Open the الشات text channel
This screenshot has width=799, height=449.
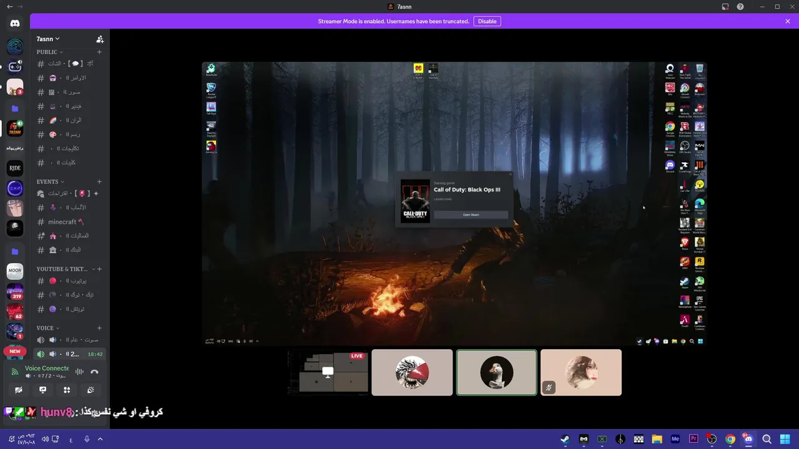(70, 64)
